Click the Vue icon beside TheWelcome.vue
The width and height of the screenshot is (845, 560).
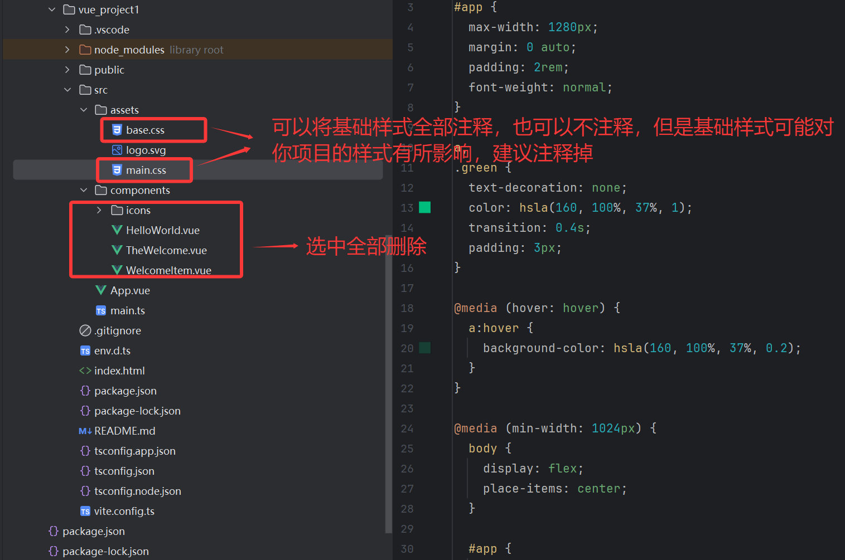[117, 250]
